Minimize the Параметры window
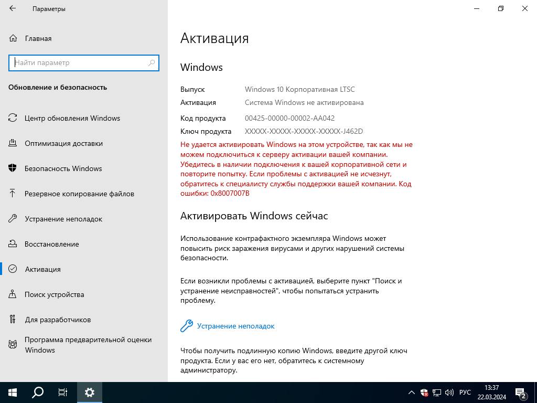537x403 pixels. coord(477,8)
